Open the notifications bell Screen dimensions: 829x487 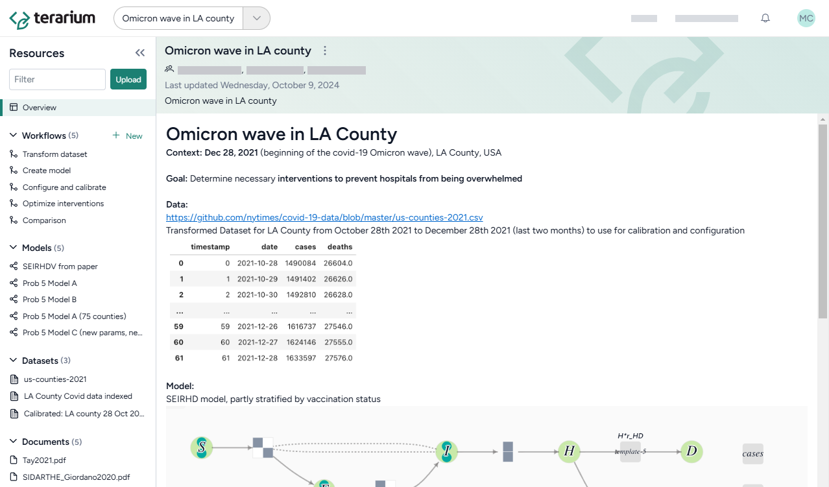[765, 18]
